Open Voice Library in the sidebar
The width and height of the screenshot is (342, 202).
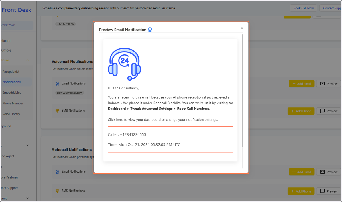click(x=11, y=114)
